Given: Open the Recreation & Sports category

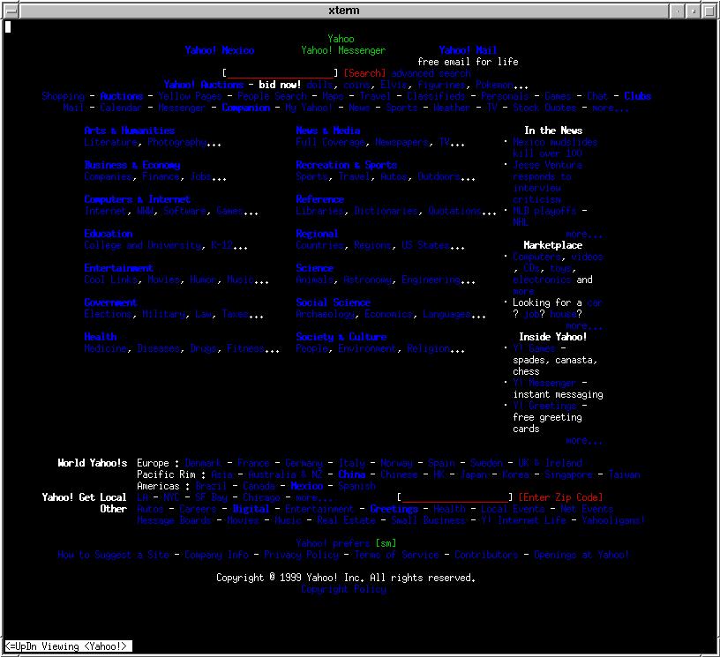Looking at the screenshot, I should click(x=346, y=165).
